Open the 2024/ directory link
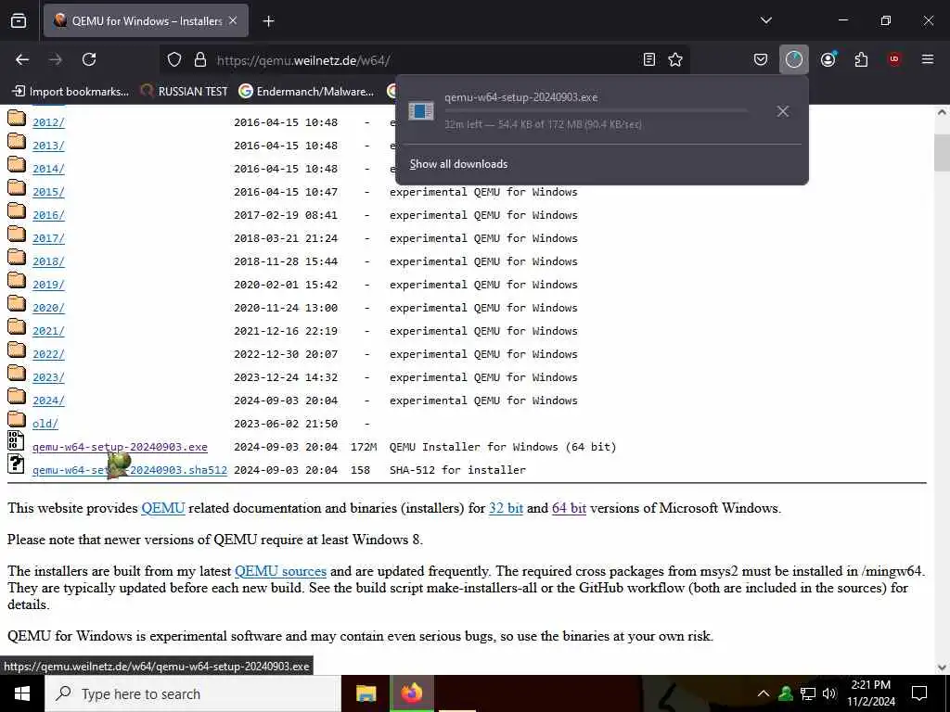950x712 pixels. point(48,400)
